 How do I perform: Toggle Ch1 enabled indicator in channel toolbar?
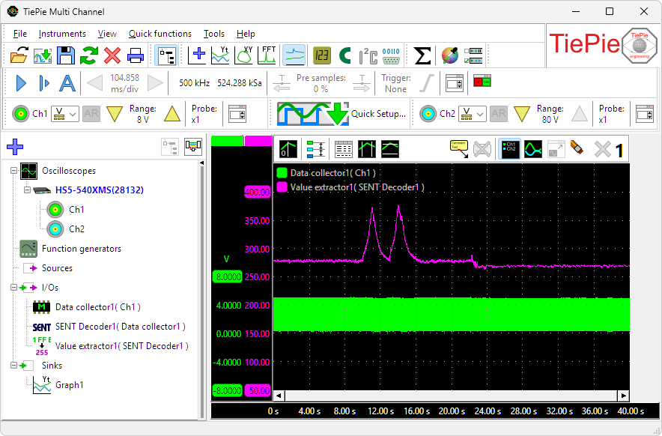[21, 114]
